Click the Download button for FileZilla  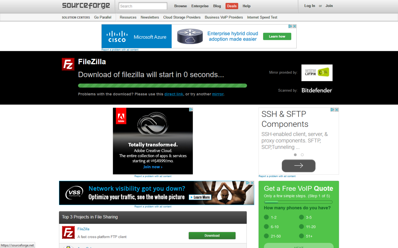pos(212,235)
